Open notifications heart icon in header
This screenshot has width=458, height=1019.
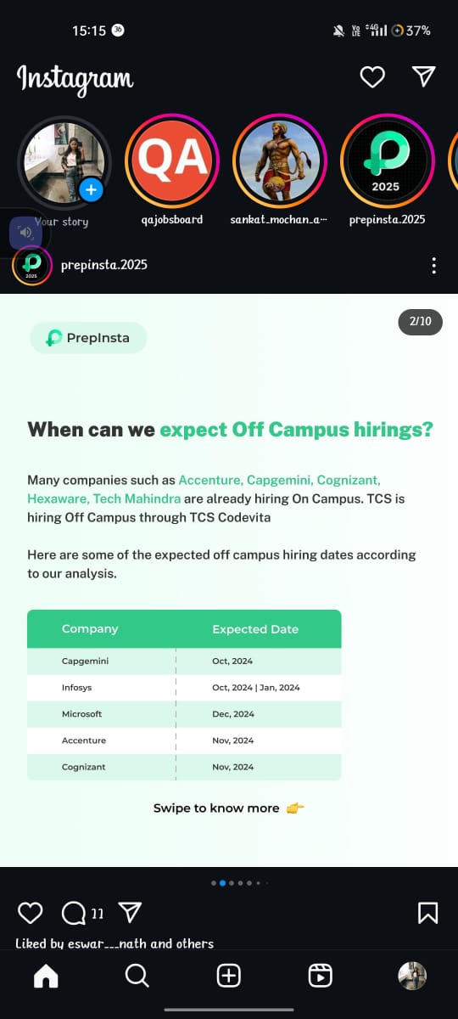click(x=372, y=77)
